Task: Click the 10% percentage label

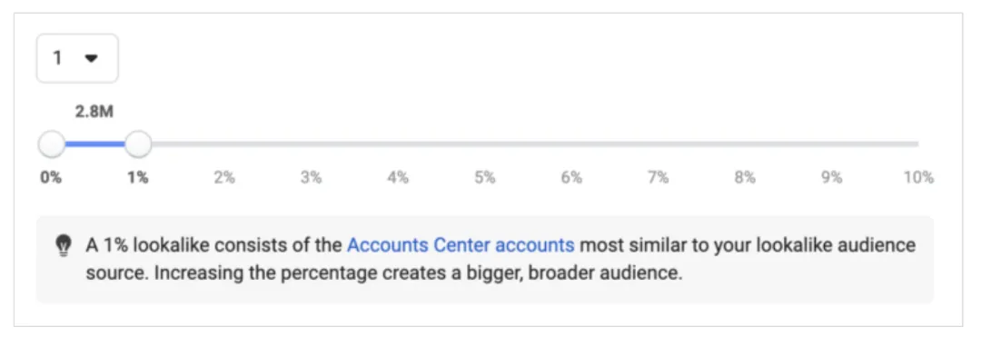Action: click(x=918, y=177)
